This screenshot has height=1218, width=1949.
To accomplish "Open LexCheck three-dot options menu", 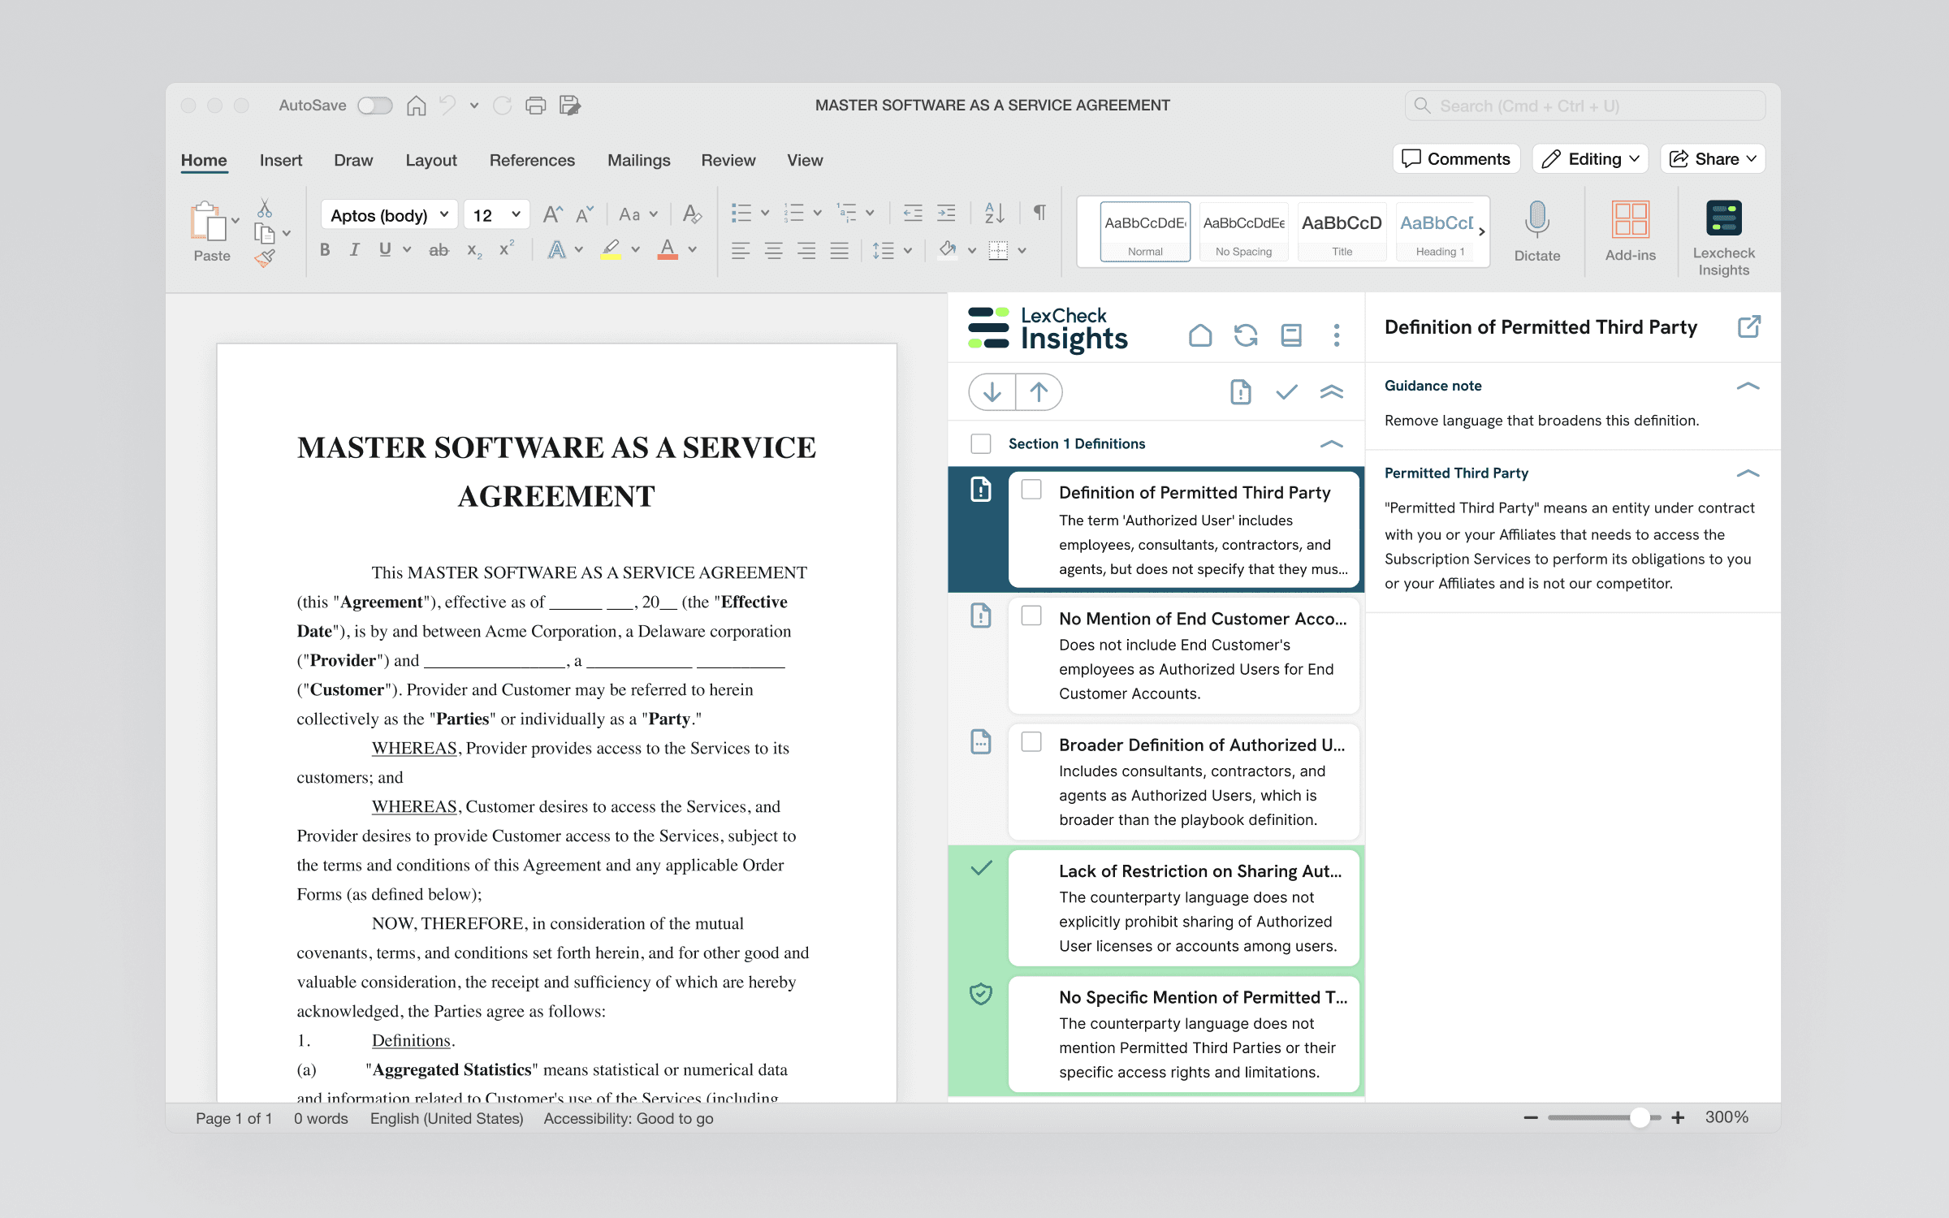I will click(1336, 335).
